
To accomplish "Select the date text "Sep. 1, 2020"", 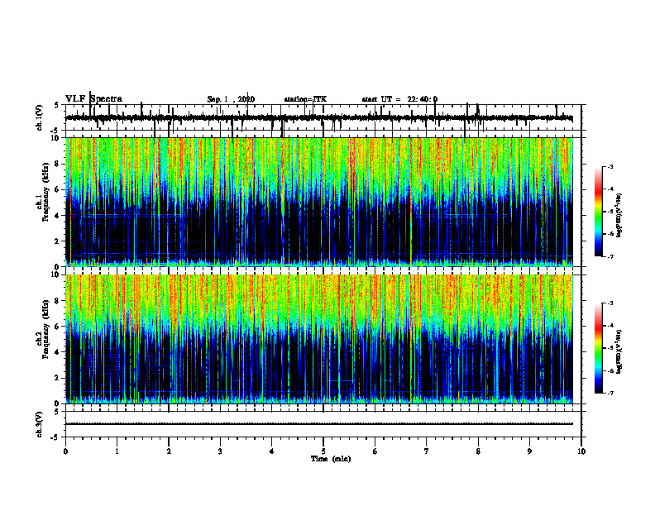I will click(231, 99).
